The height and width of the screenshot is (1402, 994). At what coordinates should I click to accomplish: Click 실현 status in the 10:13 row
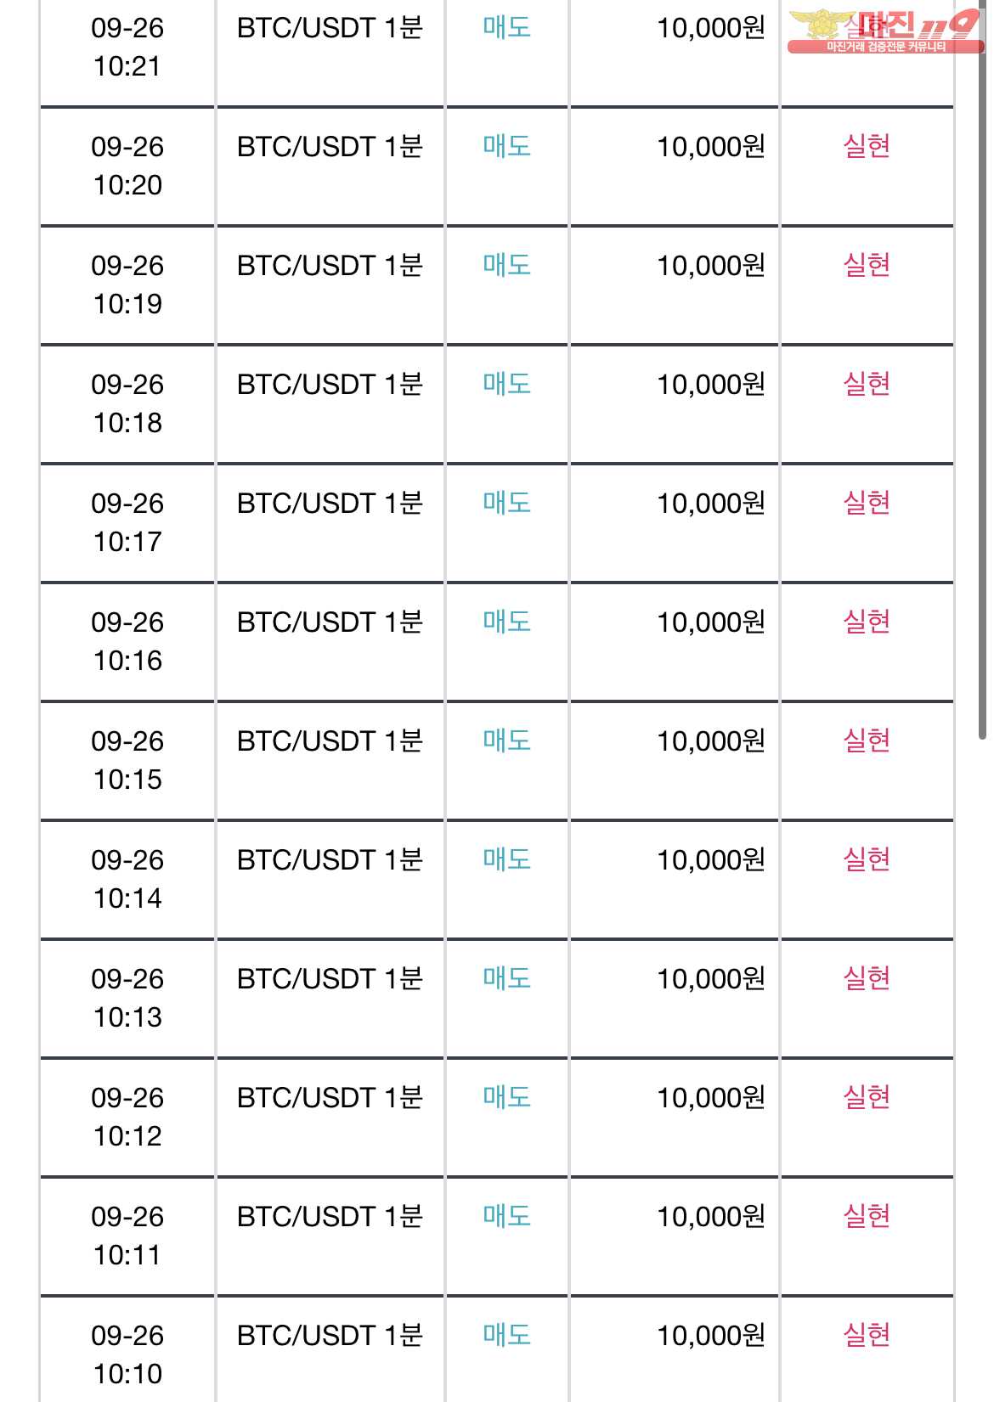867,979
